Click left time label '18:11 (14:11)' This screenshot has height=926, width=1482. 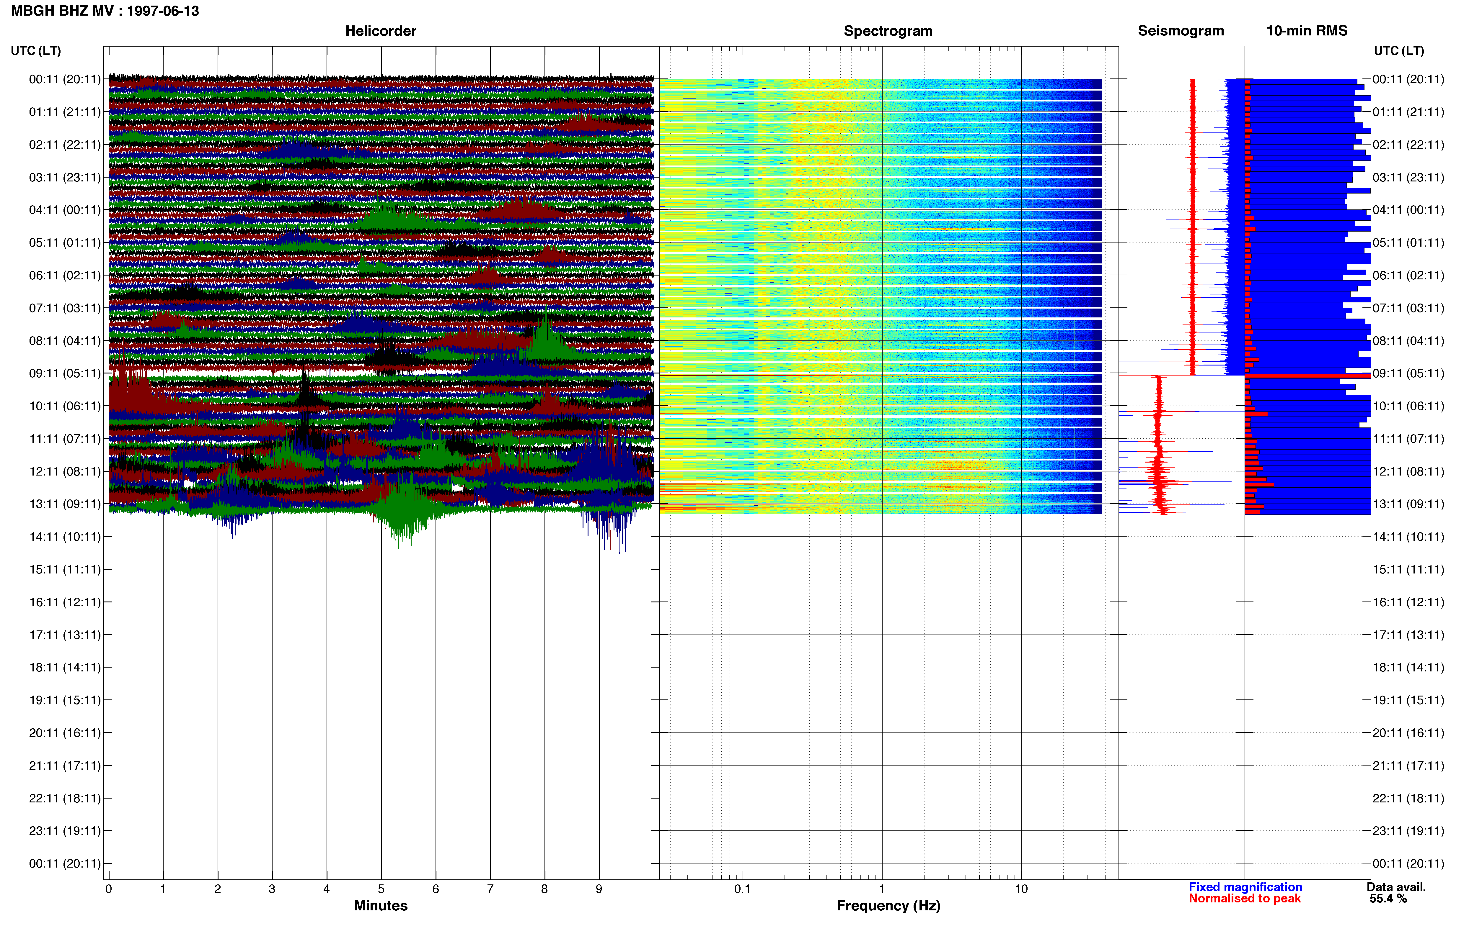[65, 668]
